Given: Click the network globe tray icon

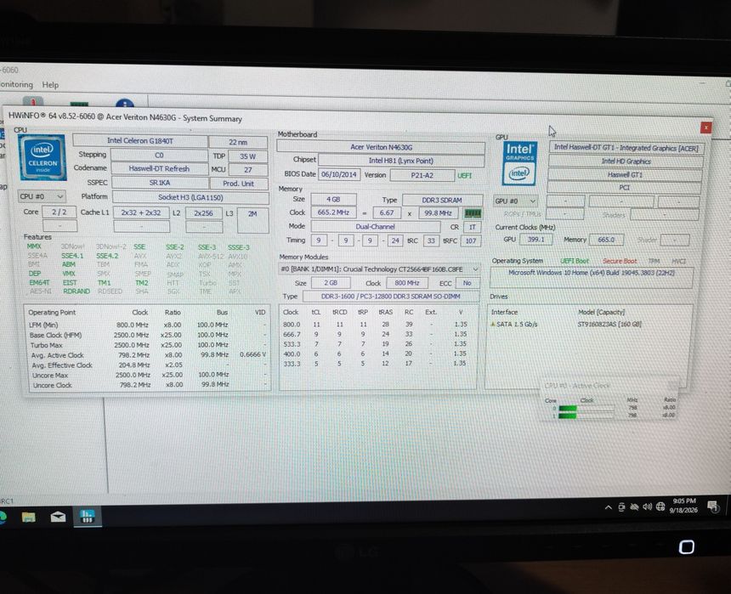Looking at the screenshot, I should pos(660,506).
